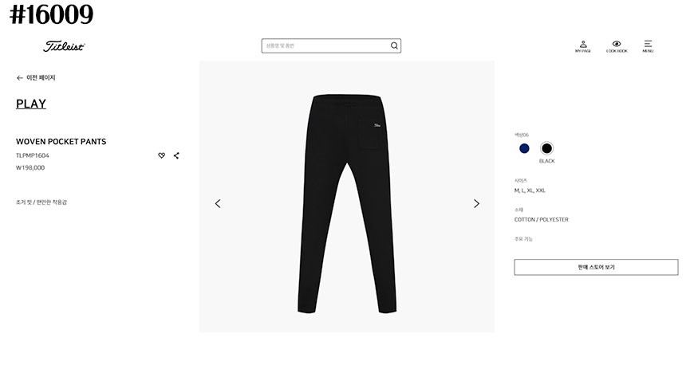The image size is (686, 369).
Task: Click product code TLPMP1604
Action: (33, 155)
